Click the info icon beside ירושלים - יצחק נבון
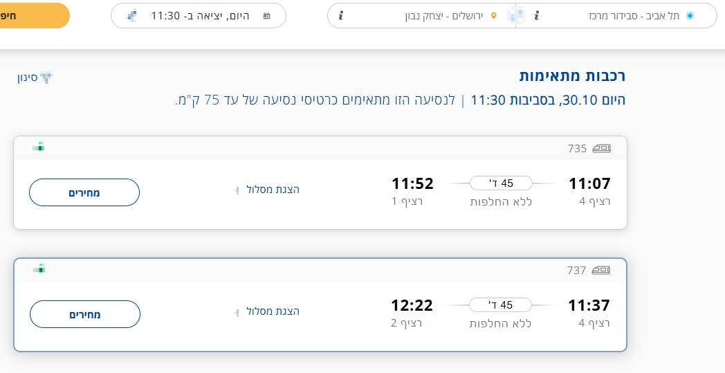Viewport: 725px width, 373px height. [340, 15]
